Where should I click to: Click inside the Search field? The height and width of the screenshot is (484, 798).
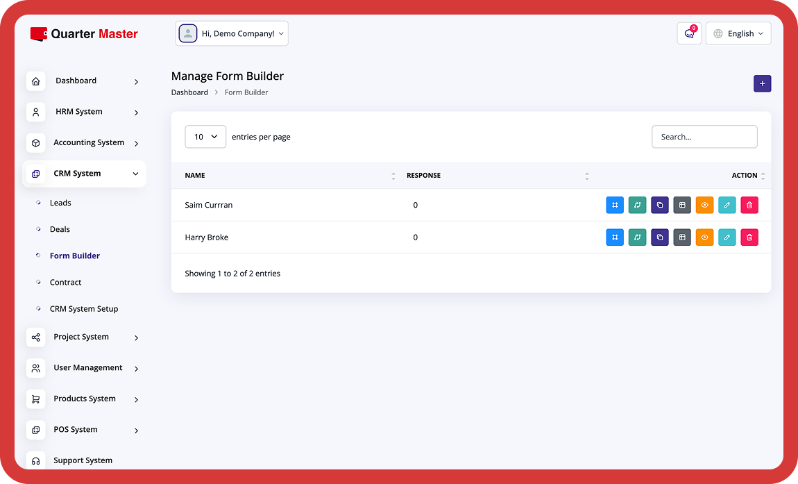point(704,137)
